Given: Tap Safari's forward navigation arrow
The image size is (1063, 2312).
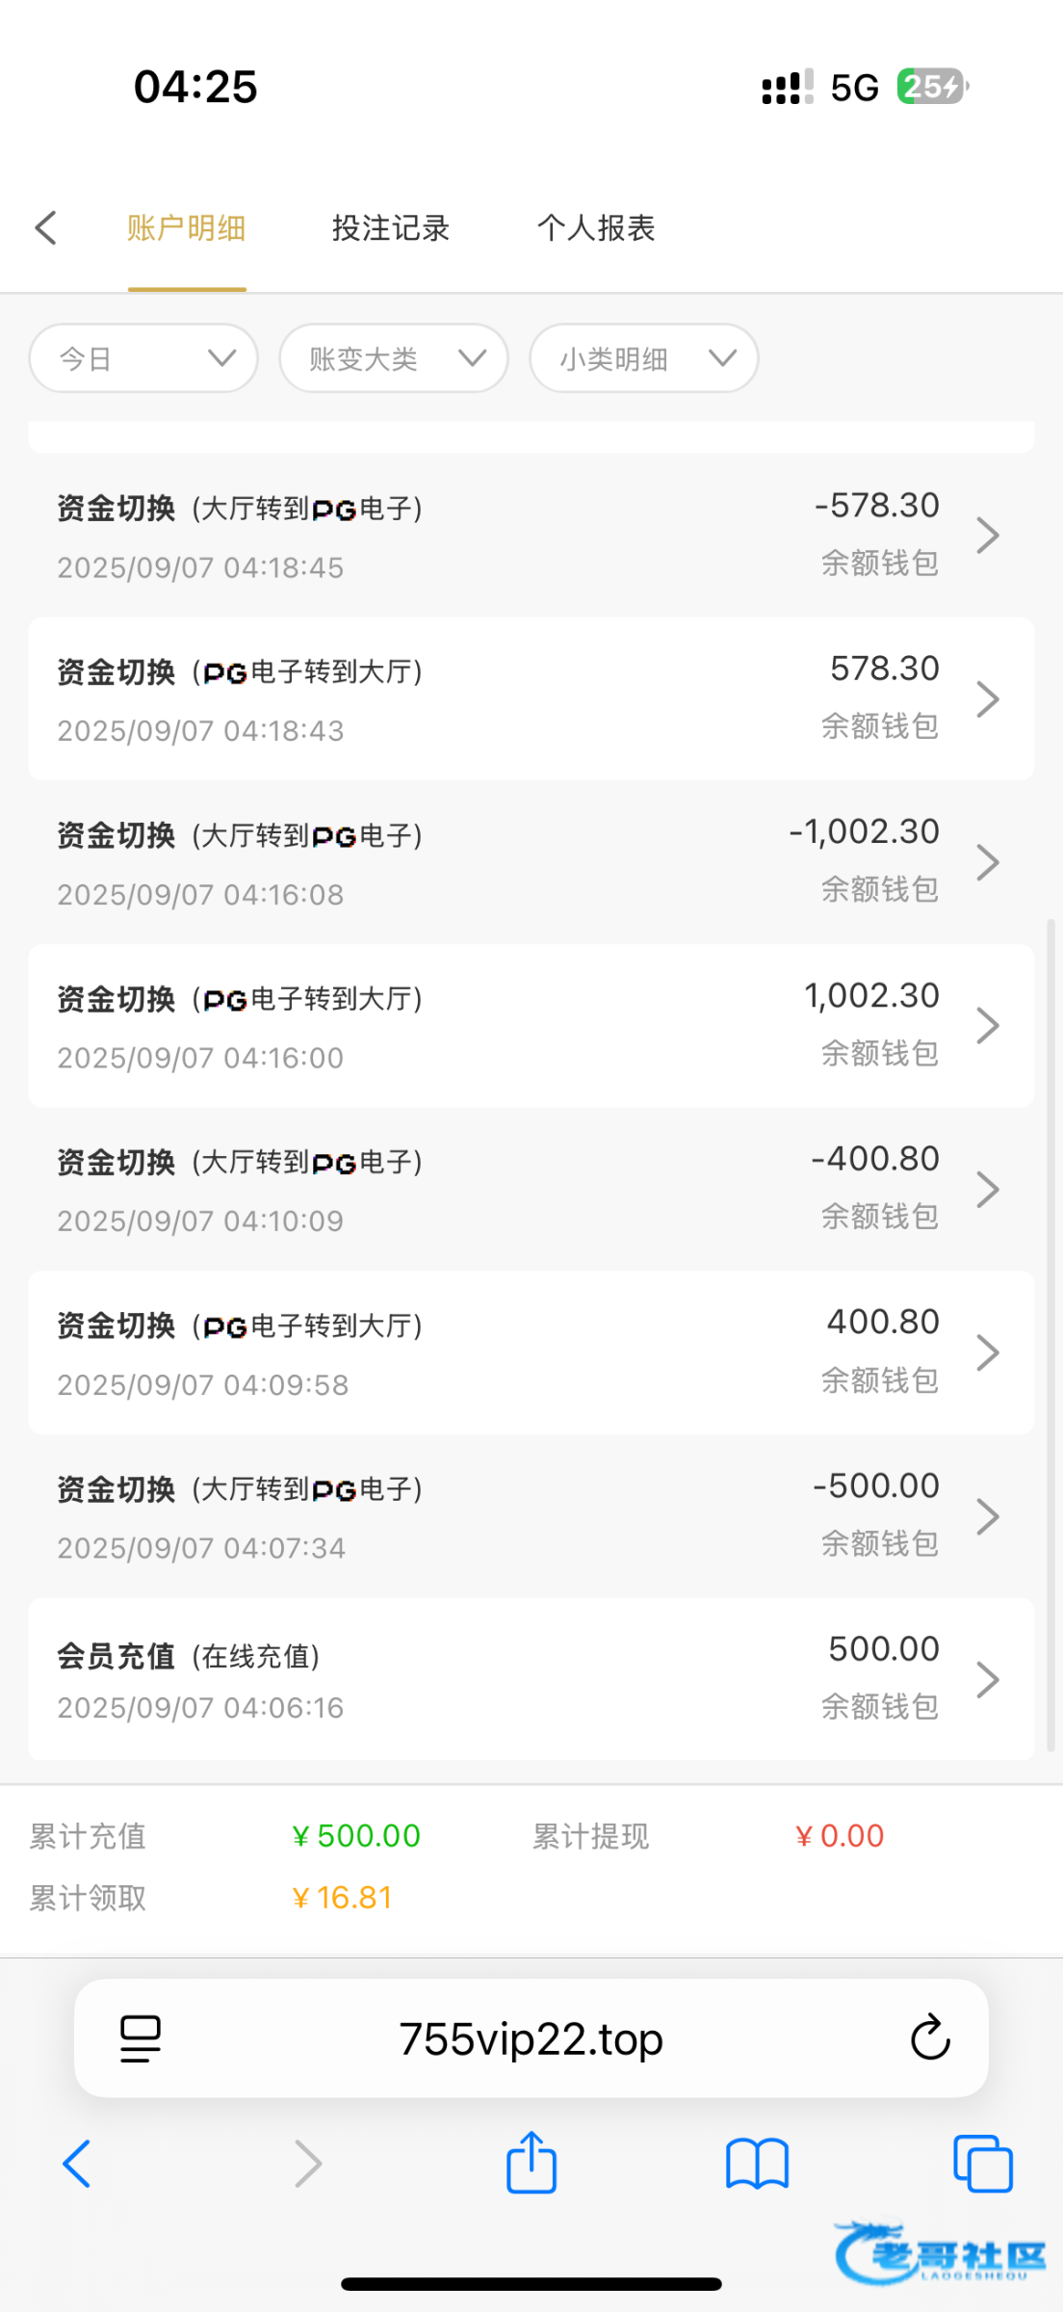Looking at the screenshot, I should click(307, 2164).
